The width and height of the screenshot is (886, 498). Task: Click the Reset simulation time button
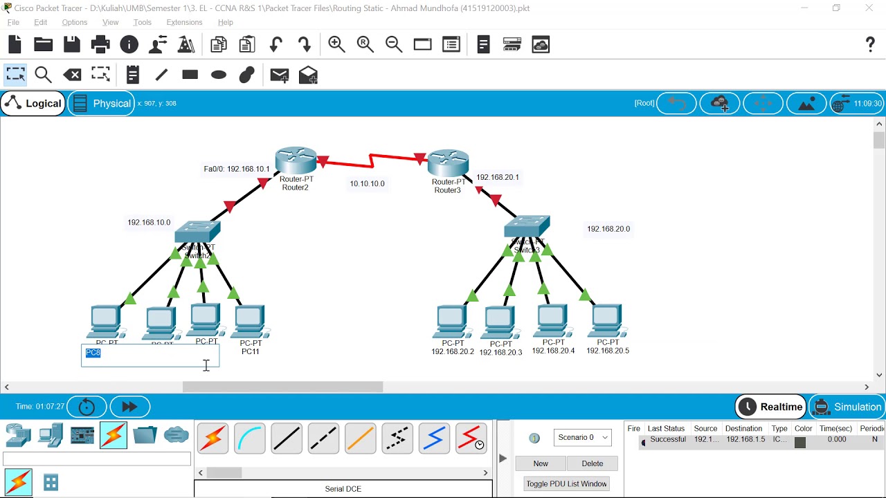pyautogui.click(x=87, y=407)
